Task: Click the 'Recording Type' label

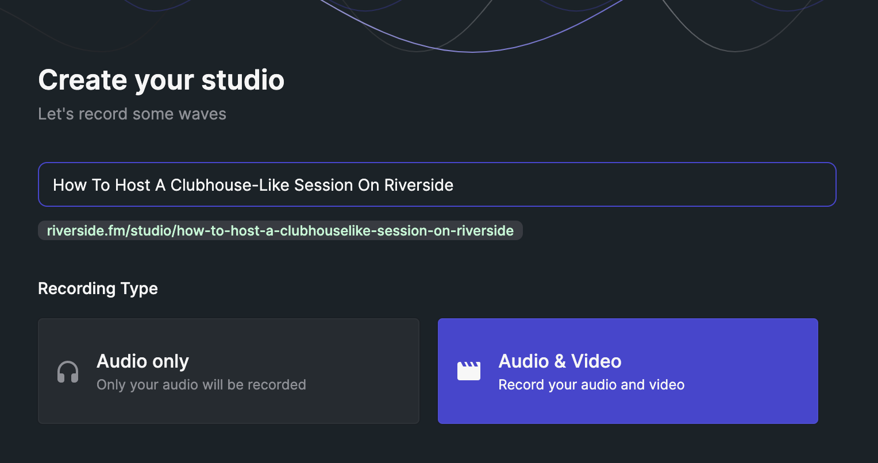Action: pyautogui.click(x=98, y=288)
